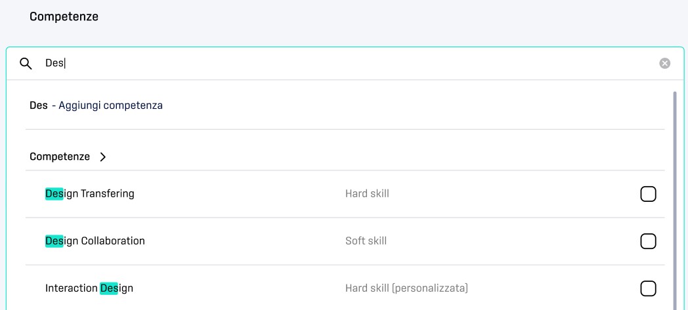Image resolution: width=688 pixels, height=310 pixels.
Task: Click the Competenze page heading
Action: (x=64, y=16)
